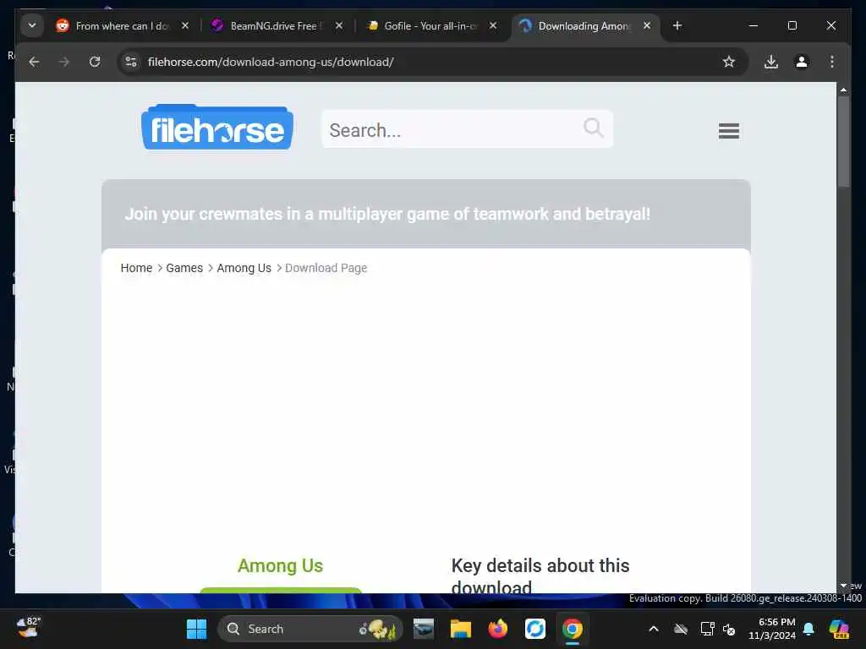Open the taskbar car thumbnail app
866x649 pixels.
coord(424,629)
